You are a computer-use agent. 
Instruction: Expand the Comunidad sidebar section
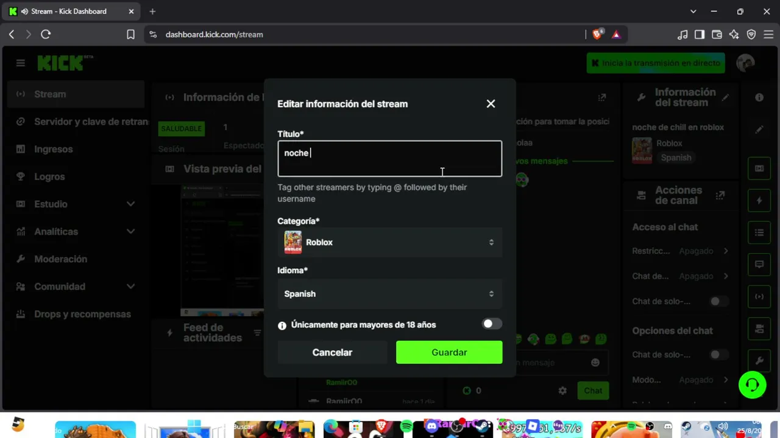(76, 287)
